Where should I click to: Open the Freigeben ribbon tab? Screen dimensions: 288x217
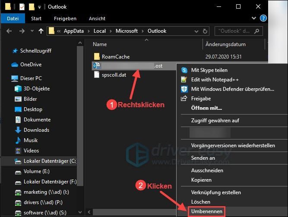pyautogui.click(x=65, y=19)
